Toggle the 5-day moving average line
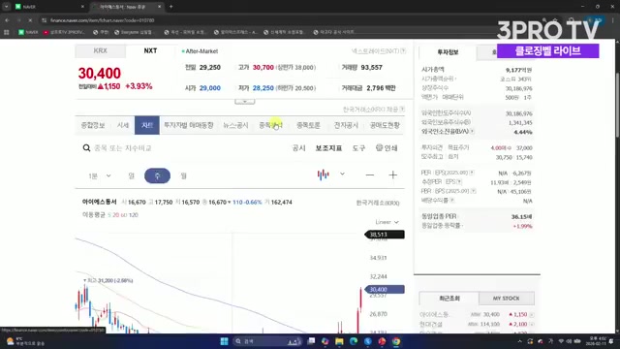 [109, 215]
